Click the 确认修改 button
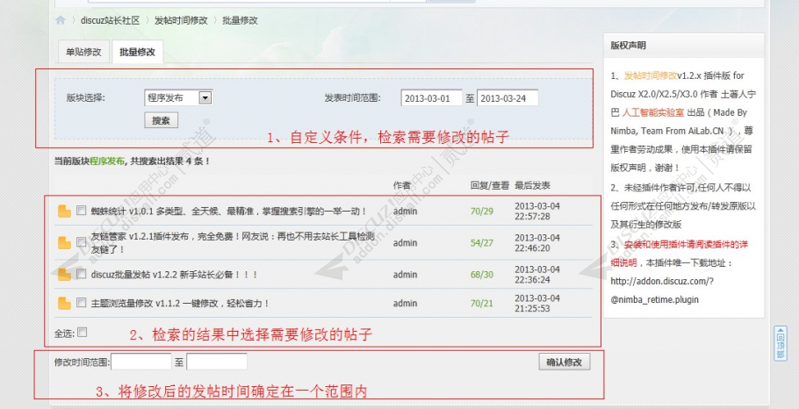799x409 pixels. pyautogui.click(x=564, y=362)
